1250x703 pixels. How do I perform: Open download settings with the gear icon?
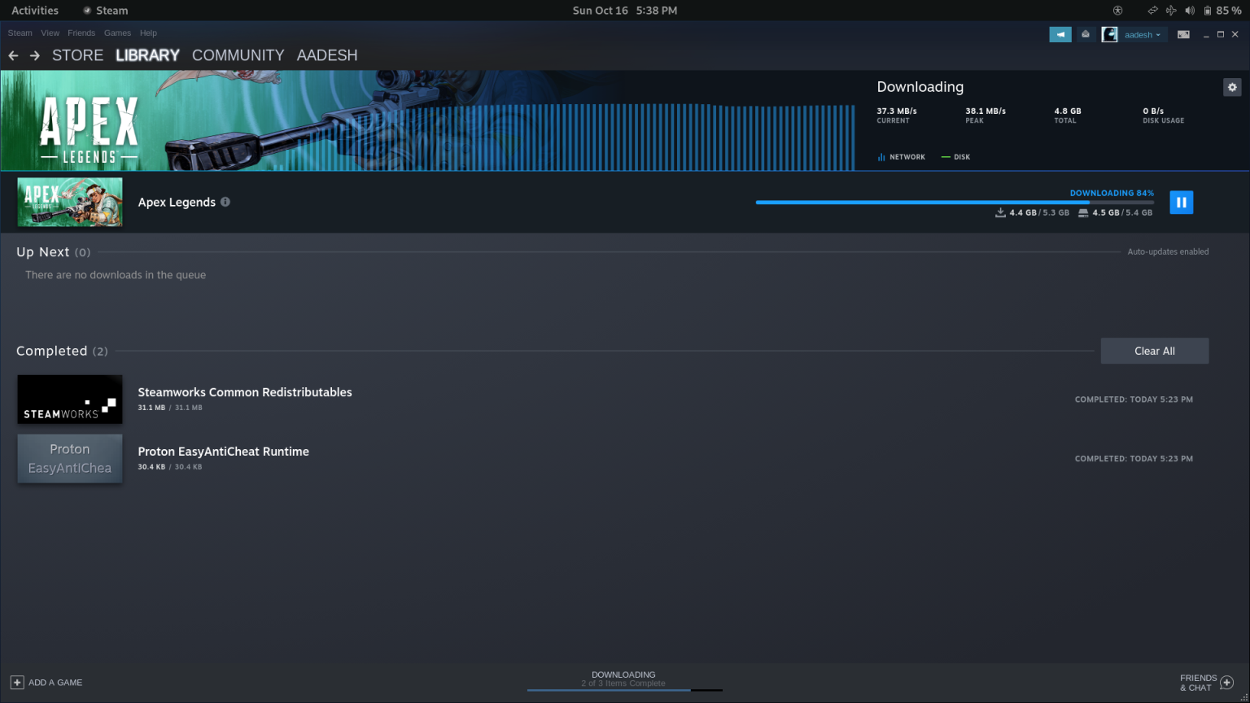[1232, 87]
